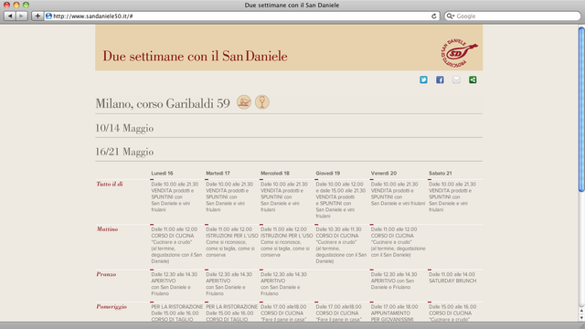The height and width of the screenshot is (329, 585).
Task: Select the Lunedì 16 column header
Action: pos(162,173)
